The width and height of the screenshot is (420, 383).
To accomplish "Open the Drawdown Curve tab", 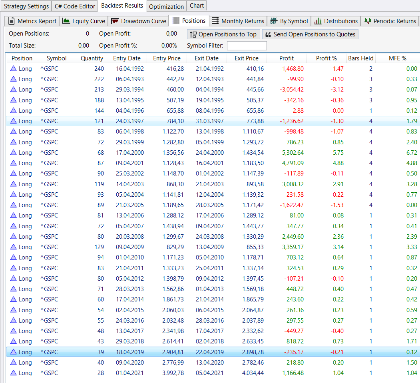I will tap(138, 21).
